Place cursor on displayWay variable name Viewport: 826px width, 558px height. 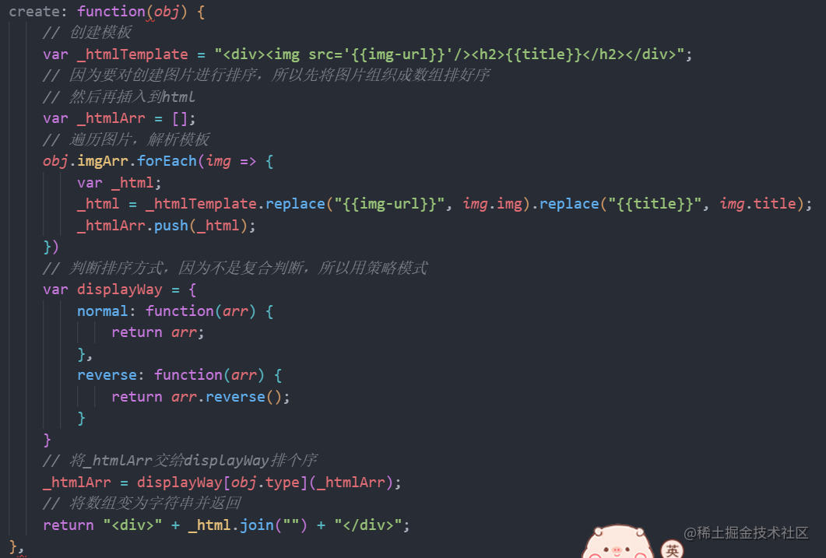[120, 290]
